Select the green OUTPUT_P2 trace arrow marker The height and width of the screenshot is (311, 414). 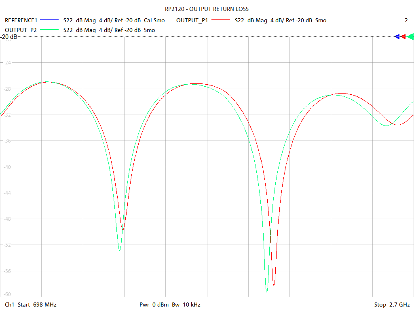(410, 36)
